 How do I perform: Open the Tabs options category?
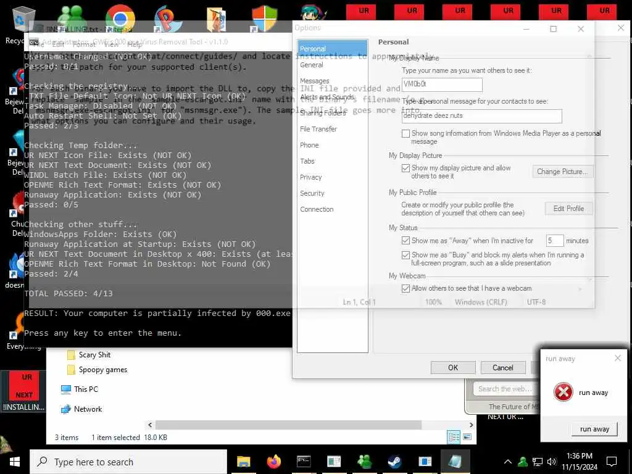(307, 161)
